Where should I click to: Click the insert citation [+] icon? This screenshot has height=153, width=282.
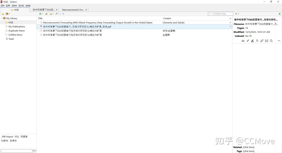point(267,41)
